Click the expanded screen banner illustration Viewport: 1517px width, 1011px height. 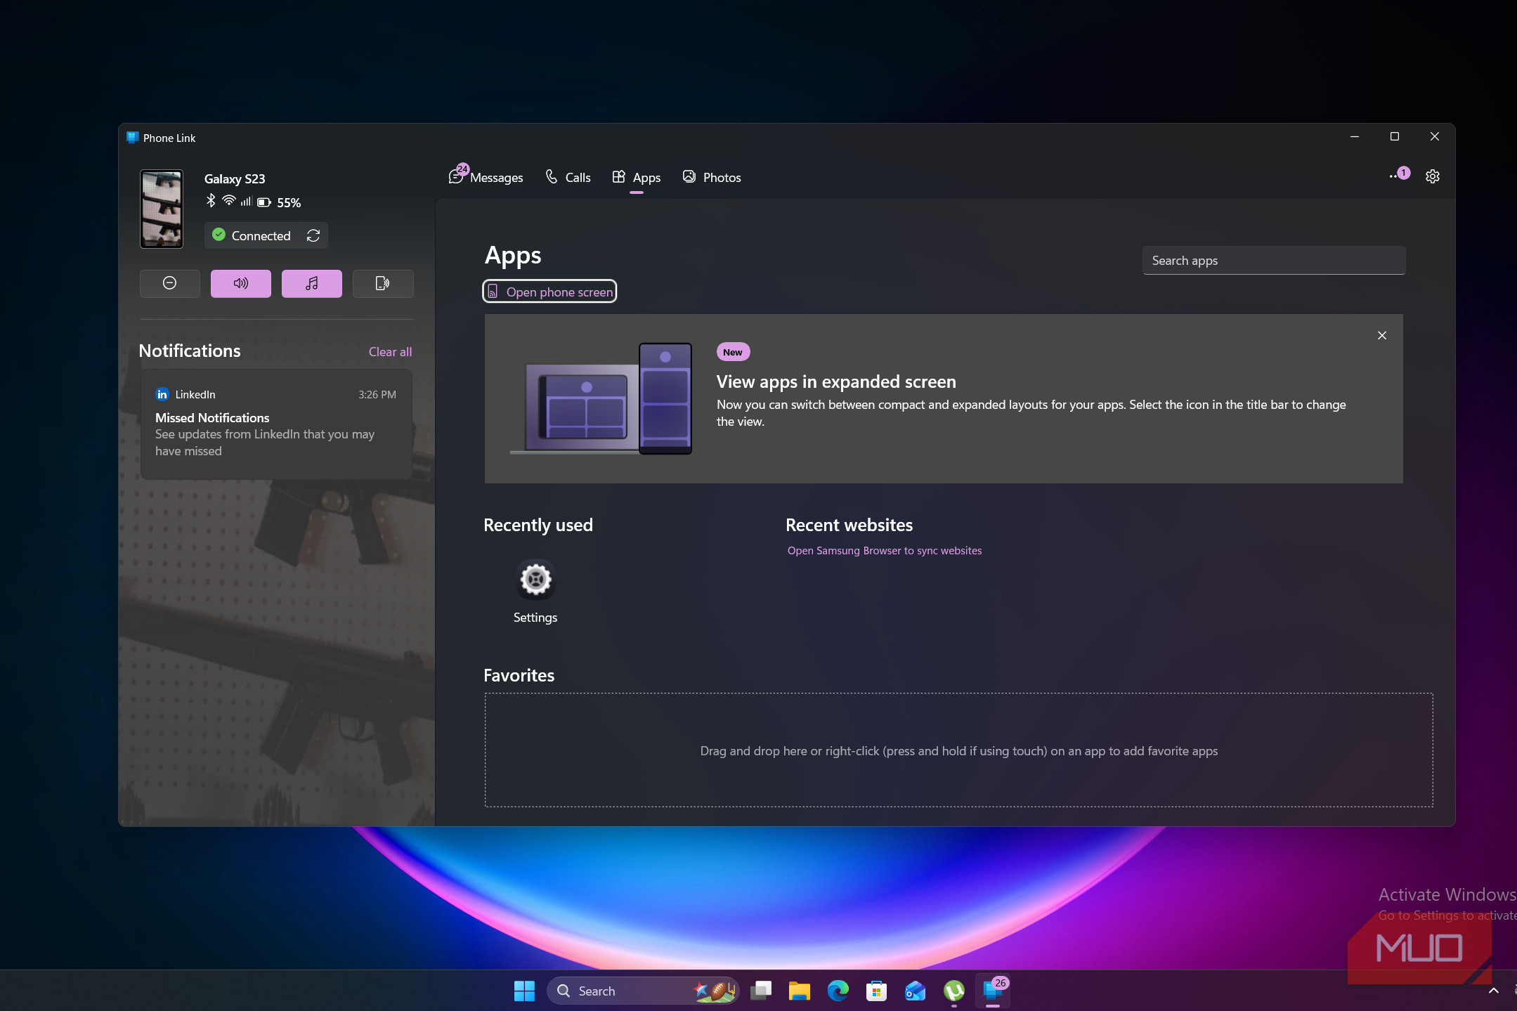601,398
